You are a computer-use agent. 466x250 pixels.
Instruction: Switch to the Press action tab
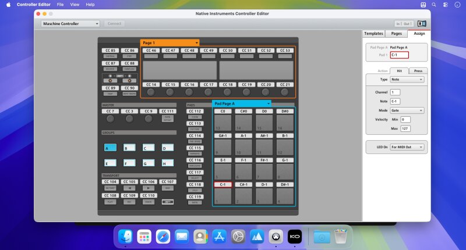pos(418,71)
